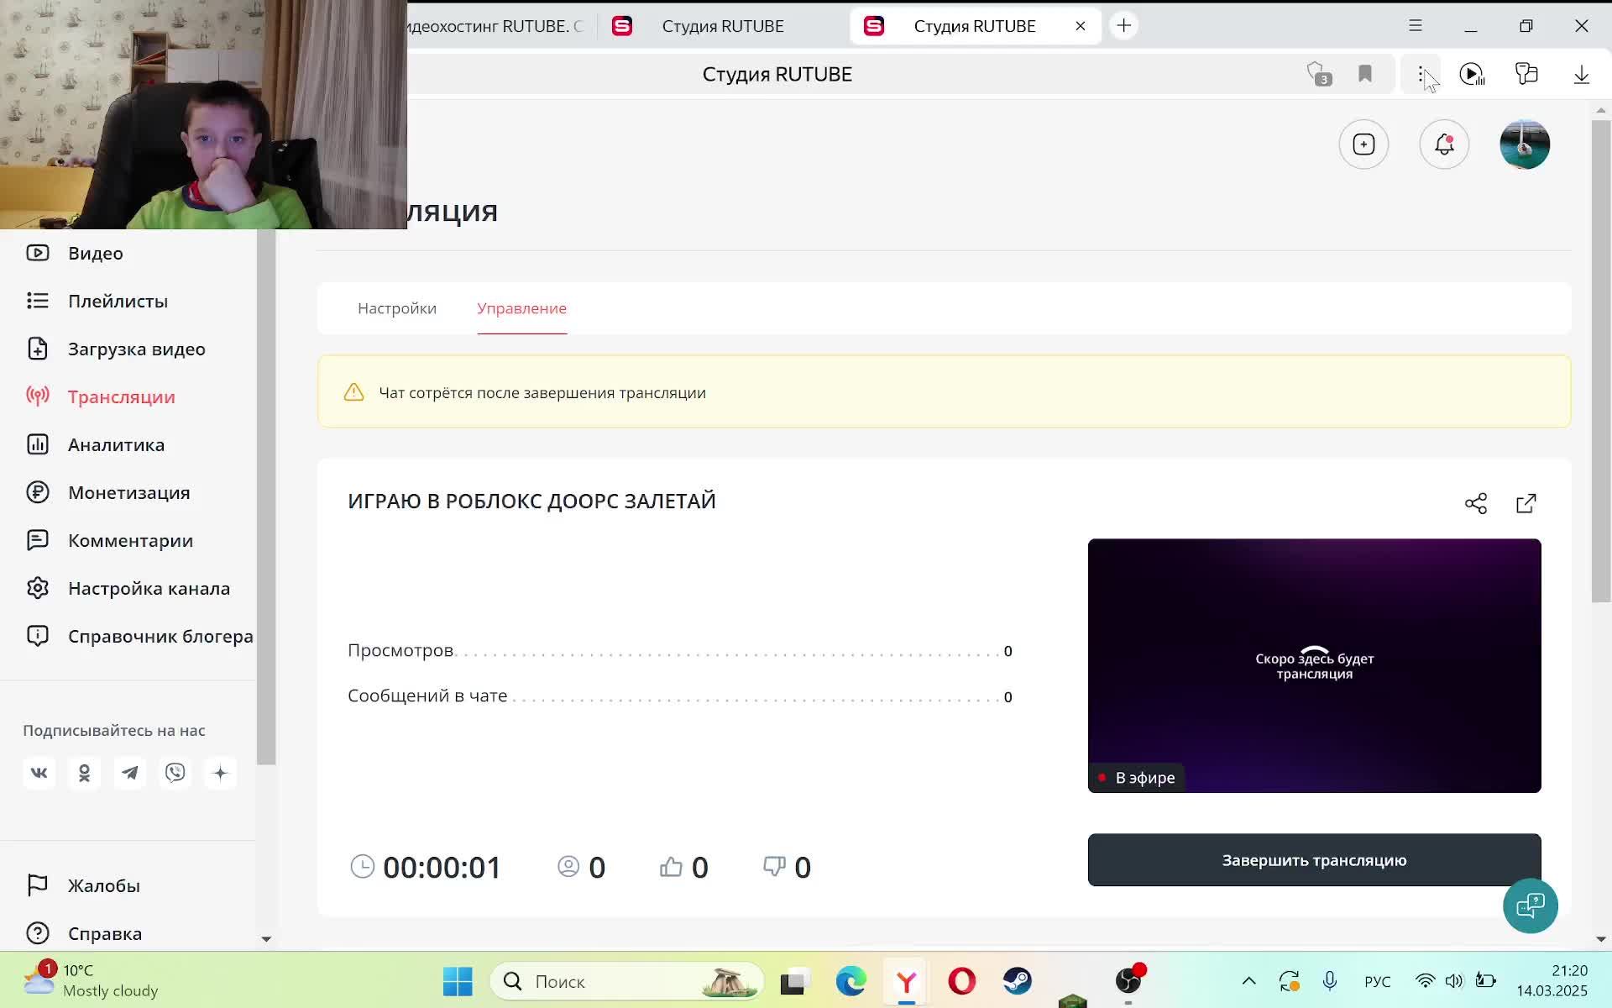Screen dimensions: 1612x1008
Task: Click the tray volume speaker icon
Action: point(1454,981)
